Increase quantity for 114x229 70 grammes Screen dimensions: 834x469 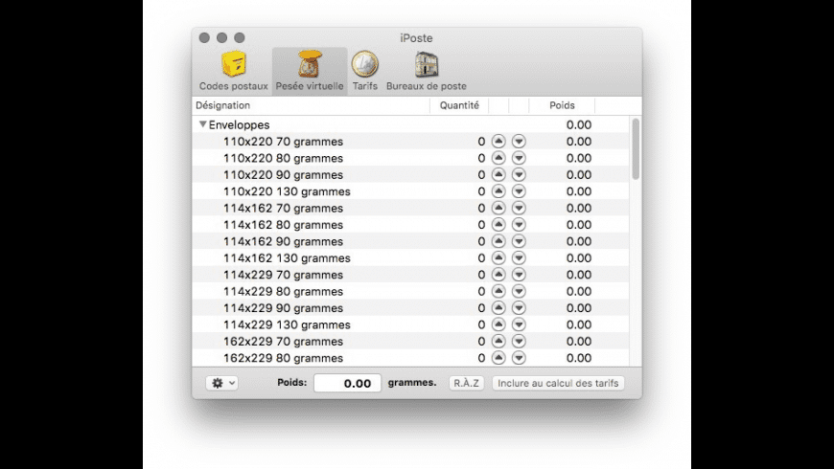tap(498, 274)
